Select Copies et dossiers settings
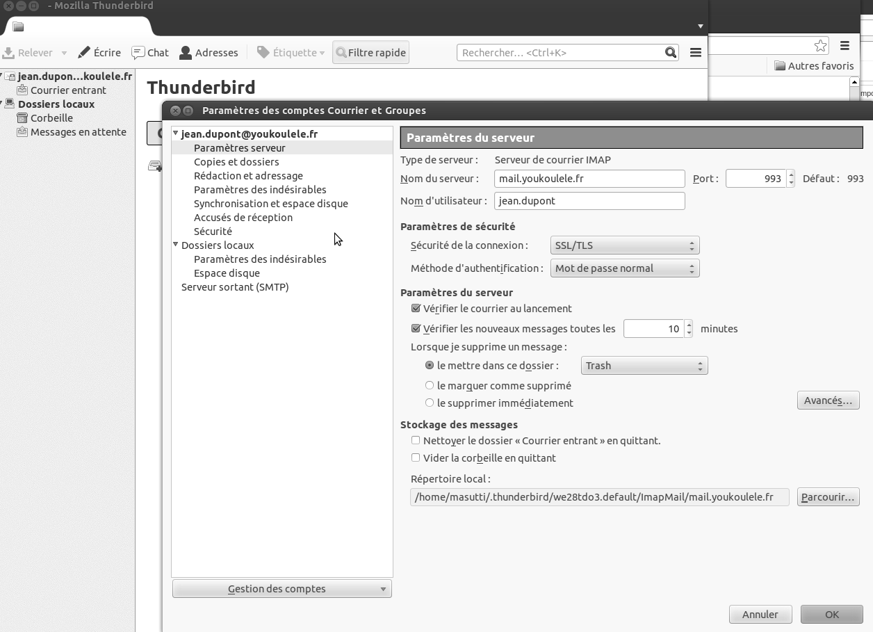Image resolution: width=873 pixels, height=632 pixels. click(236, 162)
